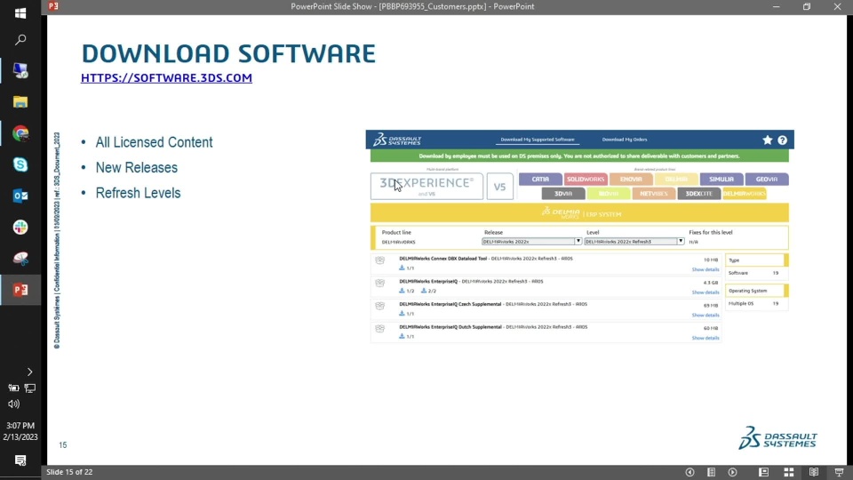Open the software.3ds.com hyperlink
The height and width of the screenshot is (480, 853).
pyautogui.click(x=166, y=78)
